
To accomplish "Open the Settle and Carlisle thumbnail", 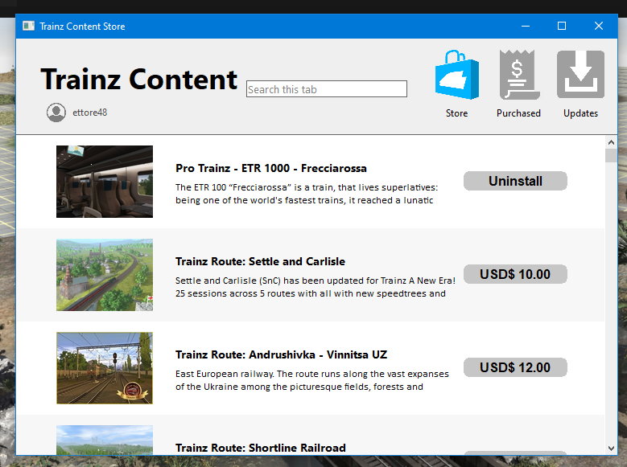I will click(x=105, y=275).
